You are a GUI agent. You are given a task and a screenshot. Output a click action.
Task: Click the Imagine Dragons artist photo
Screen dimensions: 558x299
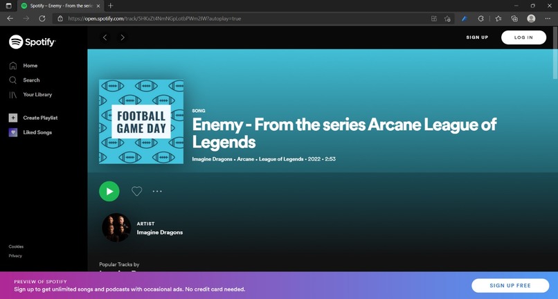(x=116, y=228)
